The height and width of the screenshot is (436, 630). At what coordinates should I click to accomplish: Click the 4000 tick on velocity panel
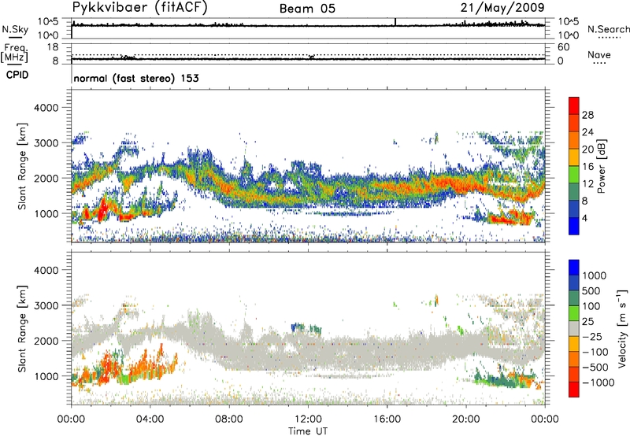click(x=46, y=270)
